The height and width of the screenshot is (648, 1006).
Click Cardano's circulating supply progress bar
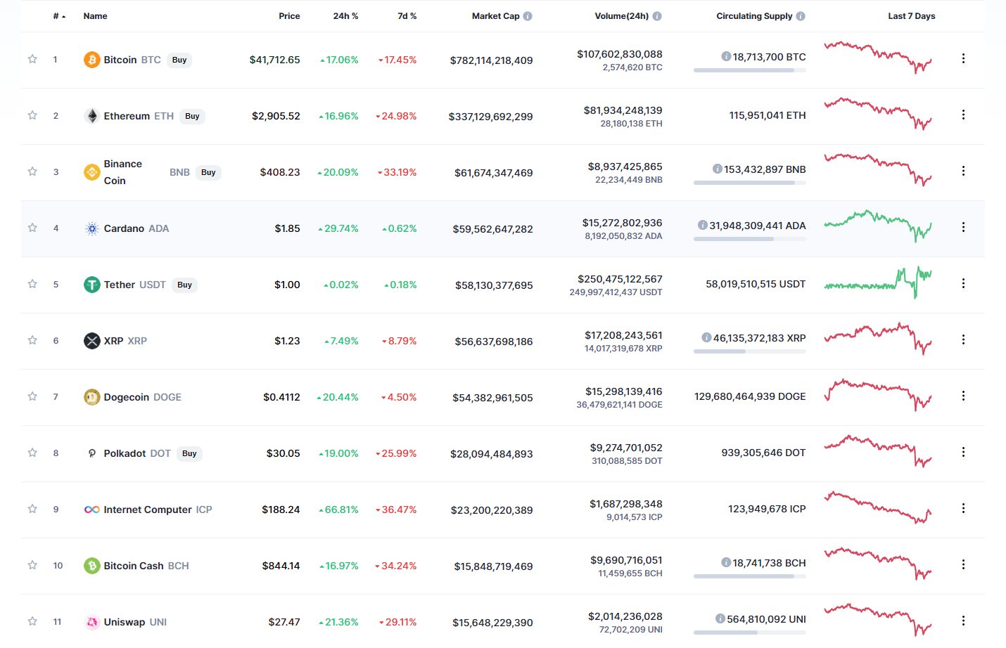(x=749, y=238)
